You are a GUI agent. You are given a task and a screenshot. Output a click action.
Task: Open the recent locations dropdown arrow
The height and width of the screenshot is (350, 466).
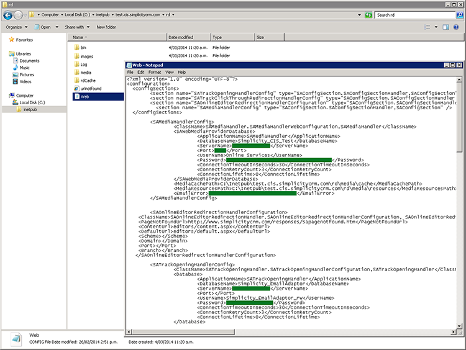pyautogui.click(x=25, y=15)
